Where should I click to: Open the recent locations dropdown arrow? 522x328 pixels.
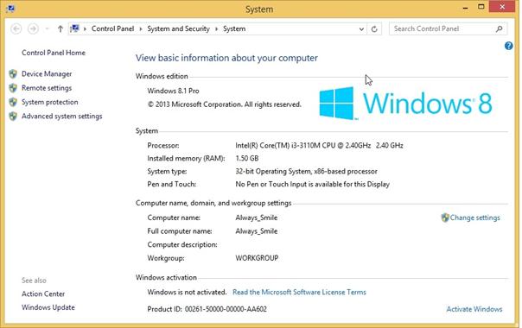(47, 29)
